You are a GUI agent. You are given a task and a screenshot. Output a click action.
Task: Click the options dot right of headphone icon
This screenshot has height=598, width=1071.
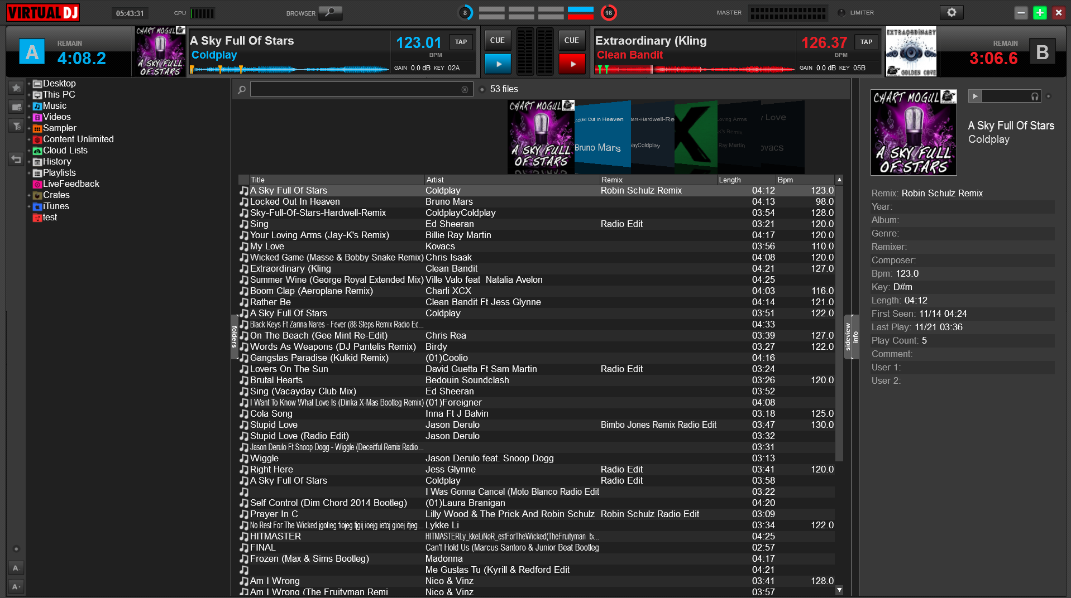coord(1049,96)
